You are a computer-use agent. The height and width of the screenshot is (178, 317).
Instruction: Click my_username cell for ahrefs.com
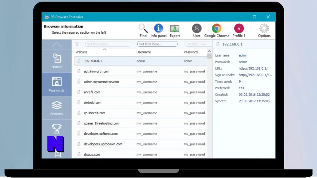[x=147, y=92]
